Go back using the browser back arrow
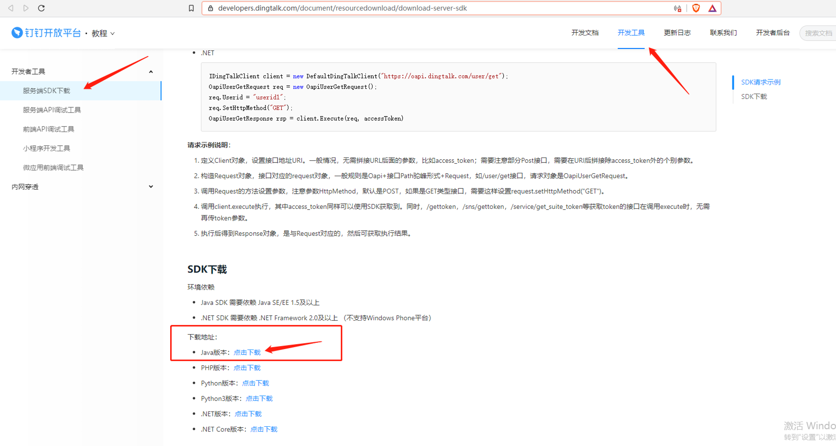 point(11,8)
